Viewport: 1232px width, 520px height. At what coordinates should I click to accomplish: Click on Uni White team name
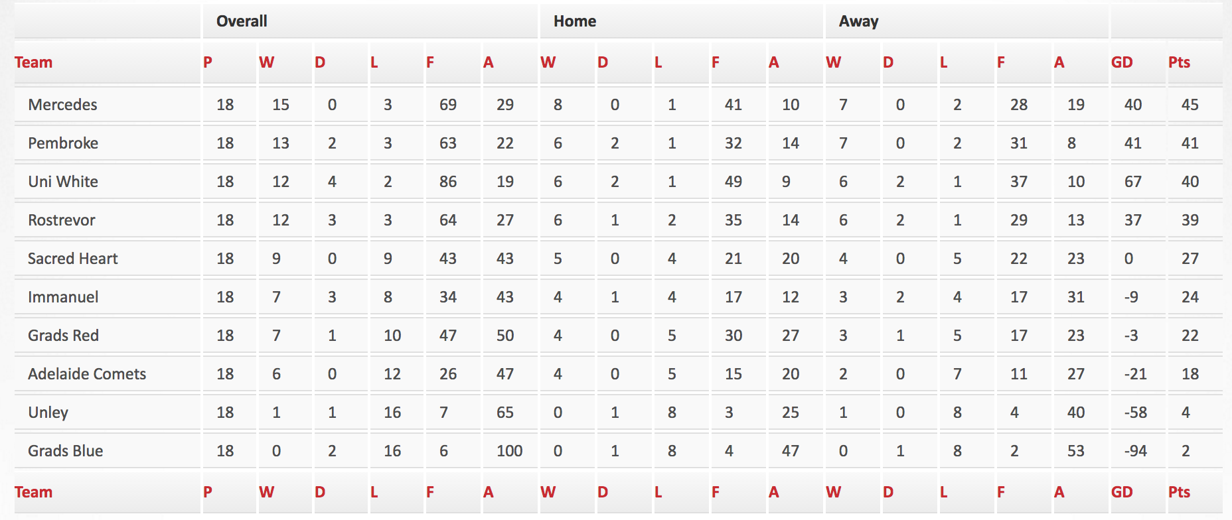[63, 182]
